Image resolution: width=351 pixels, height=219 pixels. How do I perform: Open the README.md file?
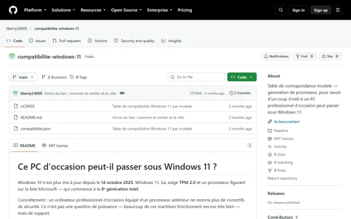pos(31,117)
